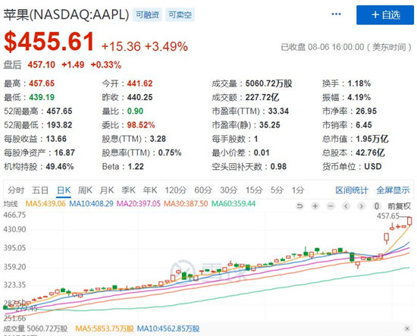The width and height of the screenshot is (417, 336).
Task: Select the 120分 chart tab
Action: pos(176,190)
